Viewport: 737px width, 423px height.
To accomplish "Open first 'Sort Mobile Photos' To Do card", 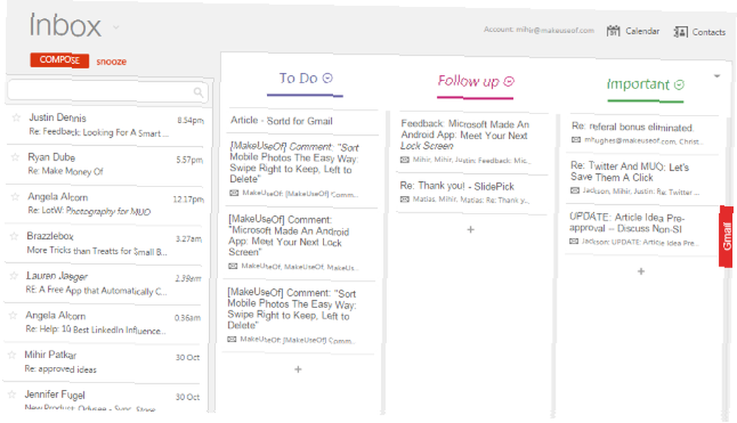I will point(301,170).
